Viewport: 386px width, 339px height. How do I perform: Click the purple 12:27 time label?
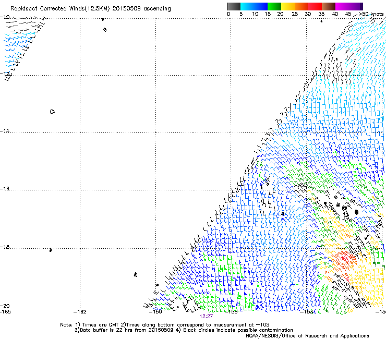click(206, 317)
